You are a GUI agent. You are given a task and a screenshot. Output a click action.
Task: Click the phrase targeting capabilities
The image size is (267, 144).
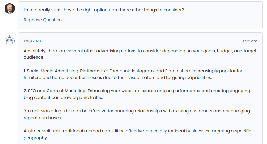190,77
